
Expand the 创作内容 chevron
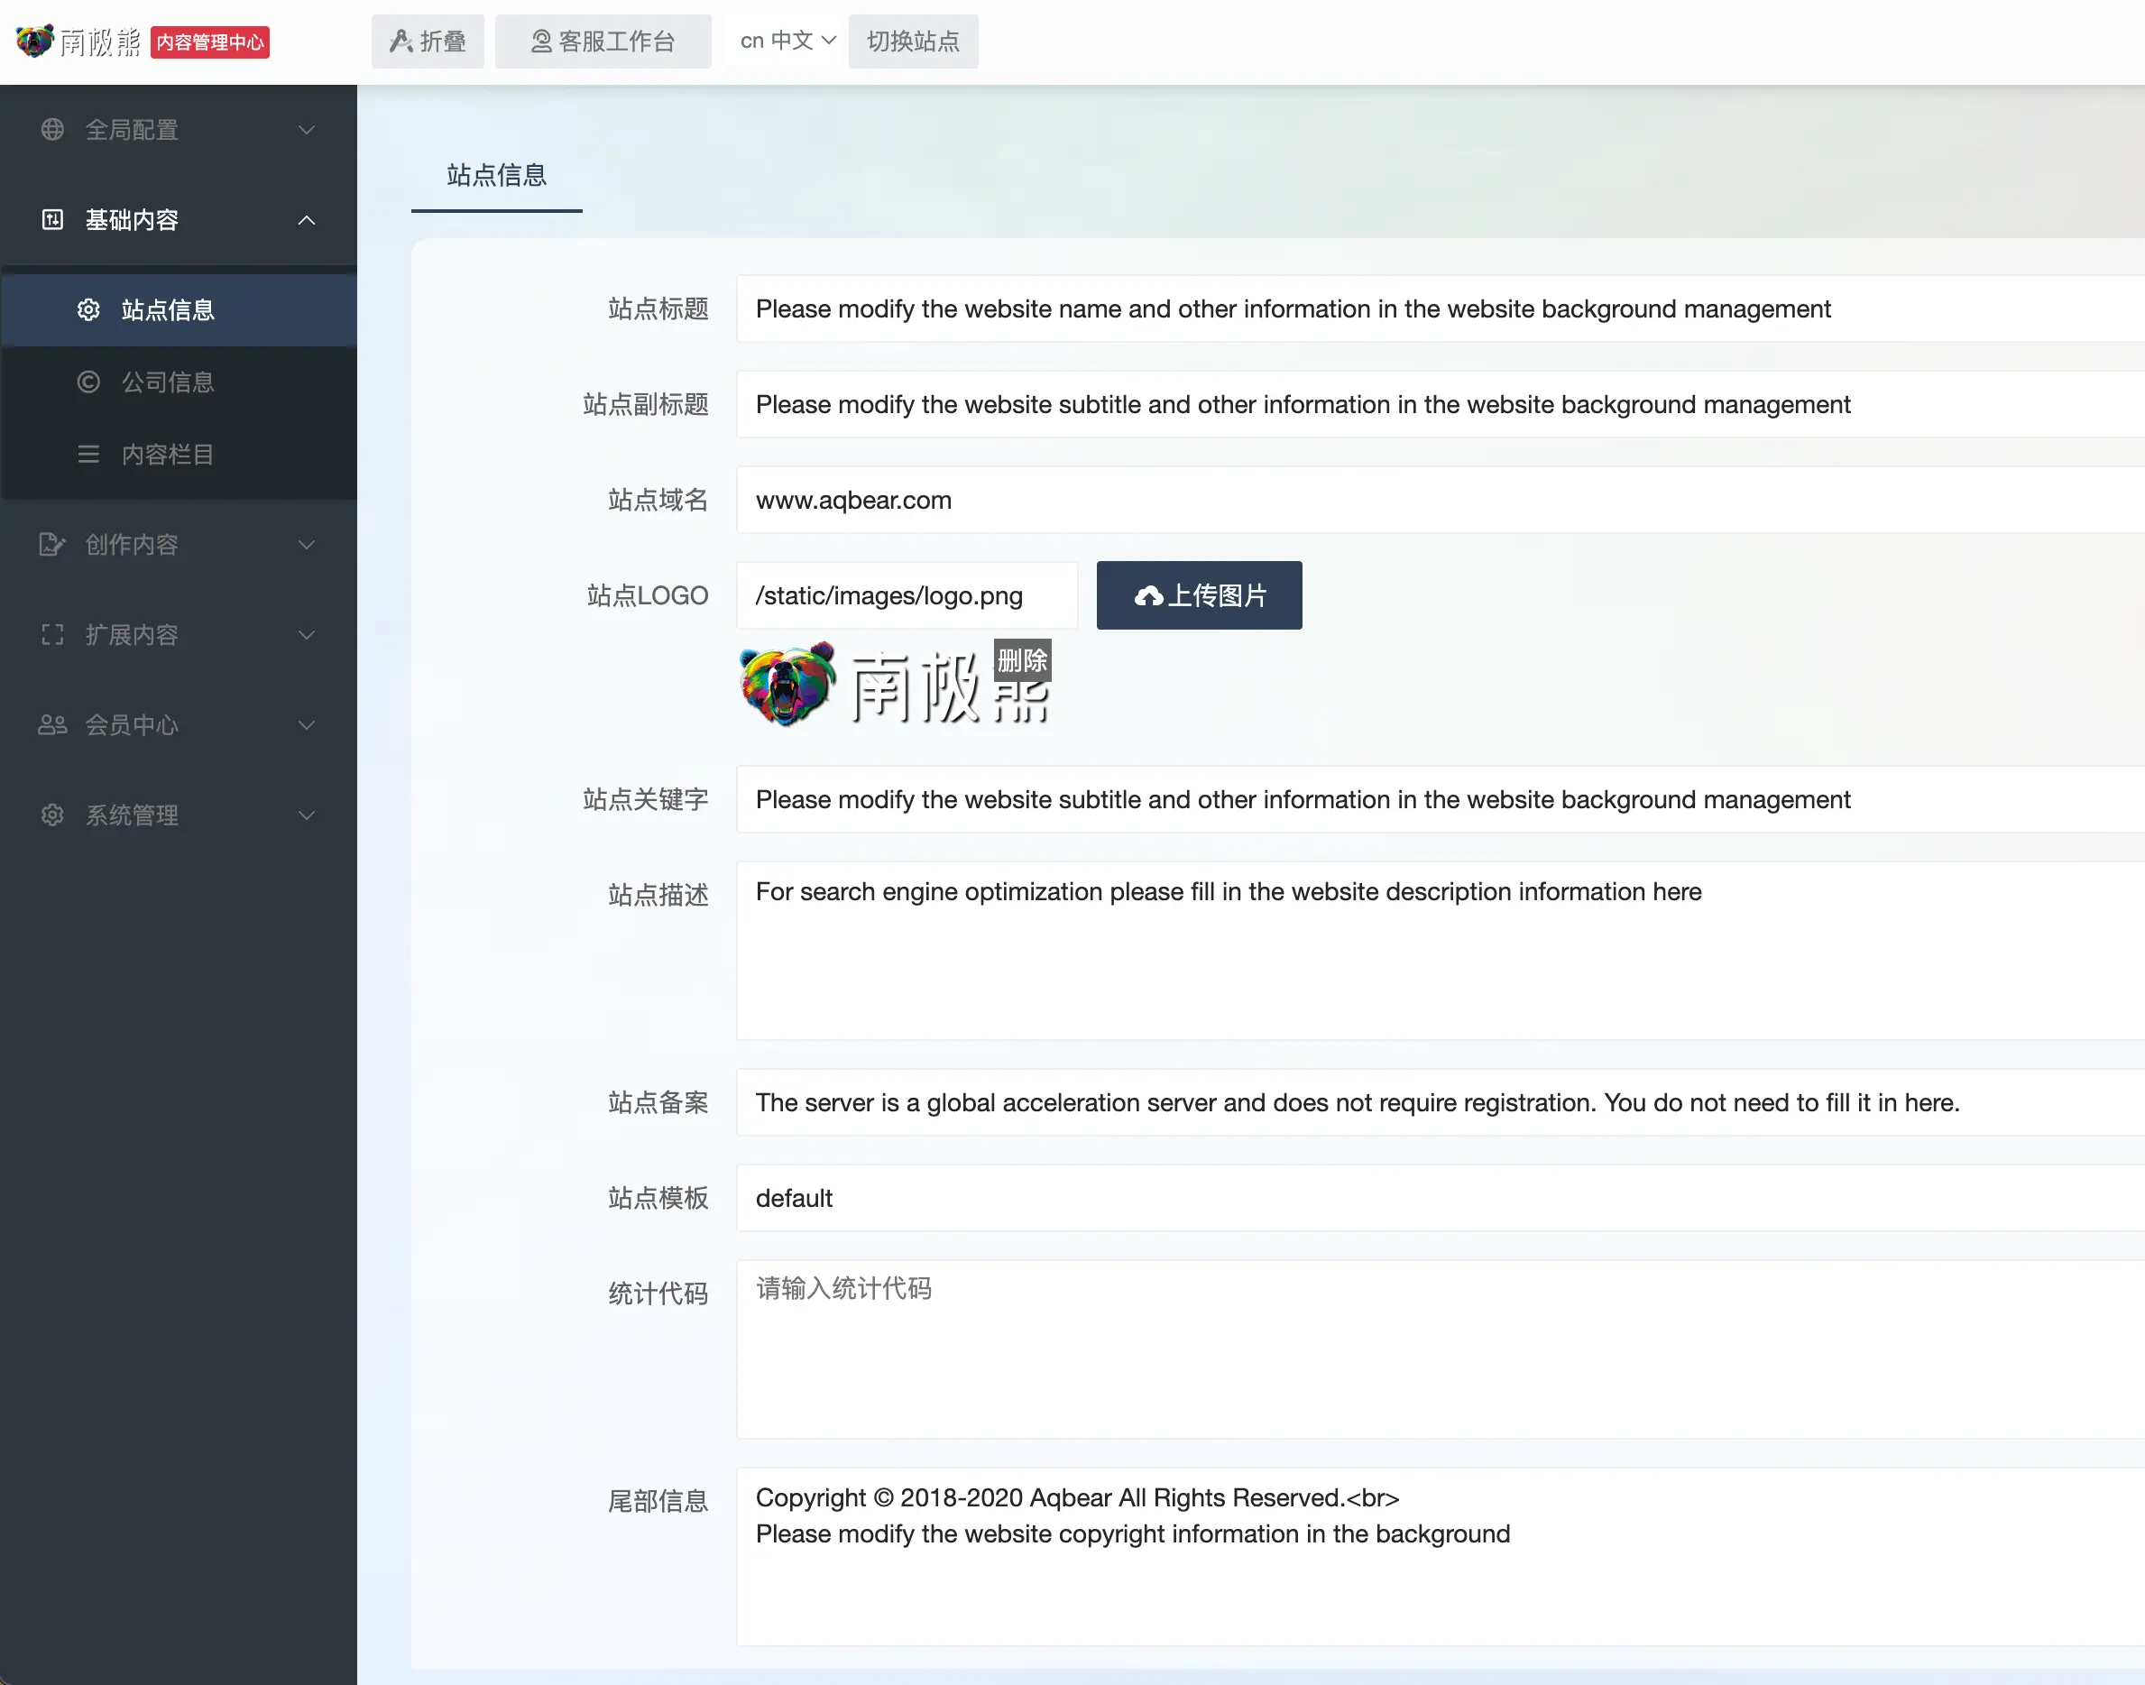click(x=307, y=544)
